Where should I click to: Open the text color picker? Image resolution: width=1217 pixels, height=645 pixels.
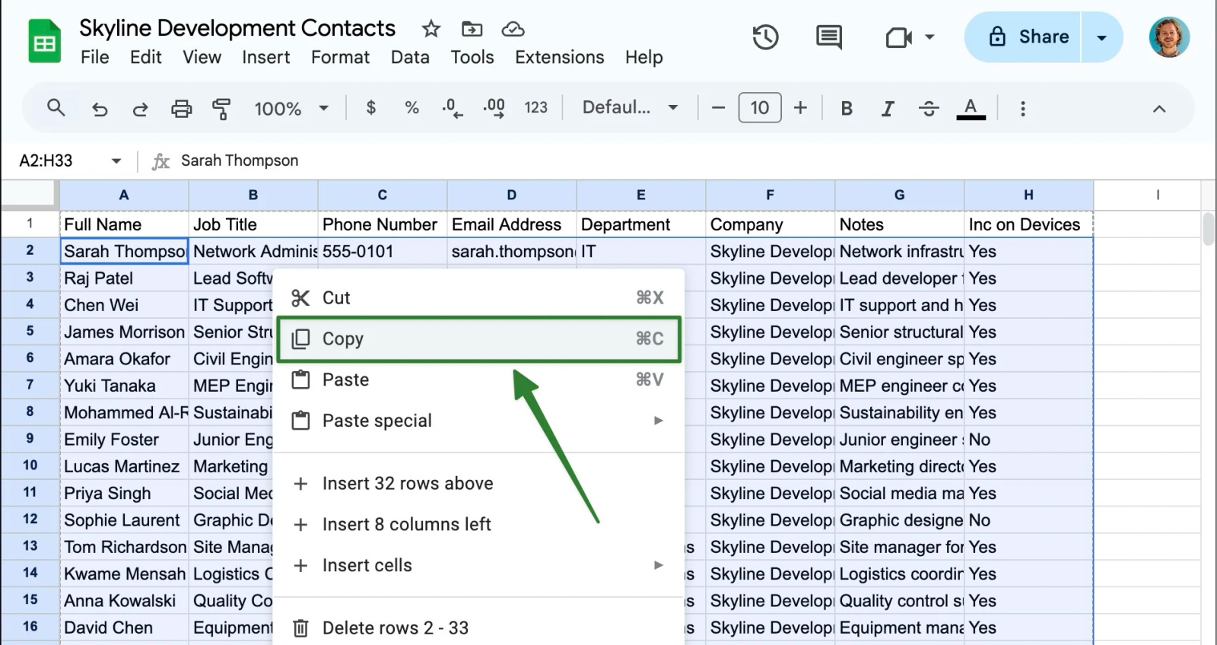[x=971, y=108]
